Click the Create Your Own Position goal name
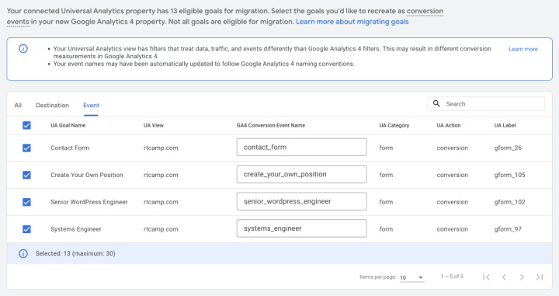 click(87, 175)
